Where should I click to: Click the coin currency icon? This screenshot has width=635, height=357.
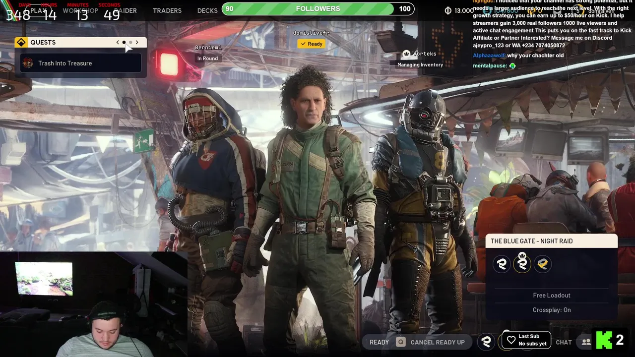pos(448,10)
